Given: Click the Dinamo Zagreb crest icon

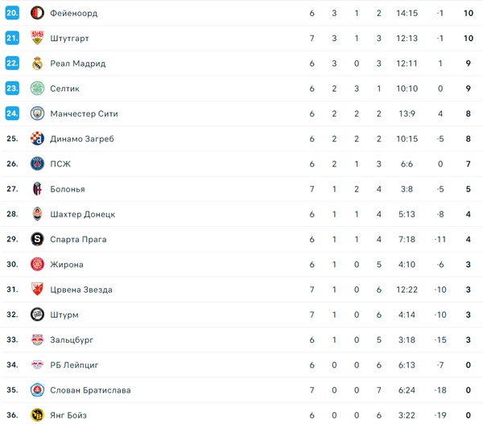Looking at the screenshot, I should 37,139.
